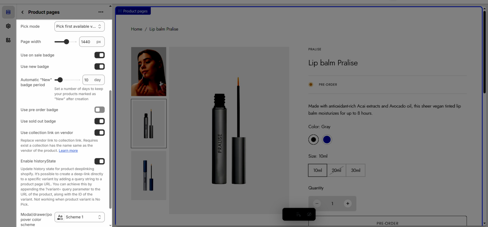
Task: Open the three-dot more actions menu
Action: click(x=101, y=12)
